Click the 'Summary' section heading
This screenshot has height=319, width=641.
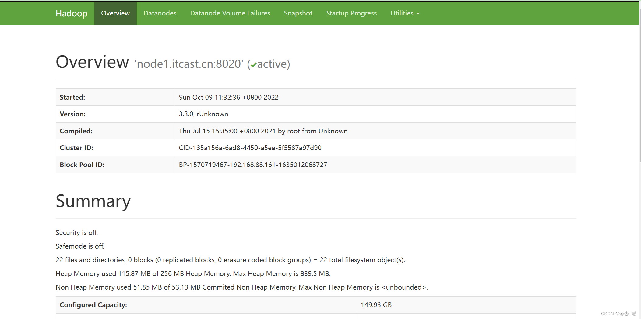tap(93, 201)
